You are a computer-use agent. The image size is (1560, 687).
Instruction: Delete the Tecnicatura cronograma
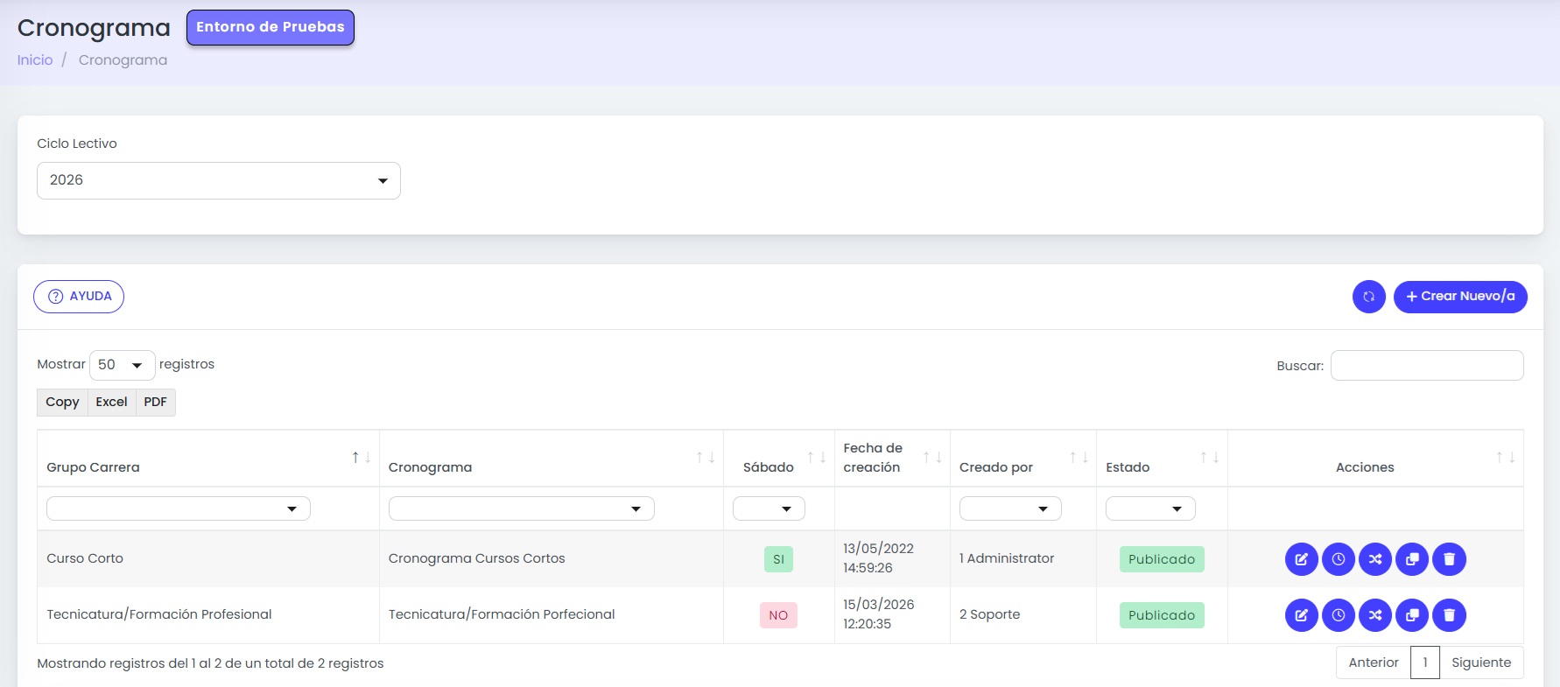pyautogui.click(x=1449, y=615)
